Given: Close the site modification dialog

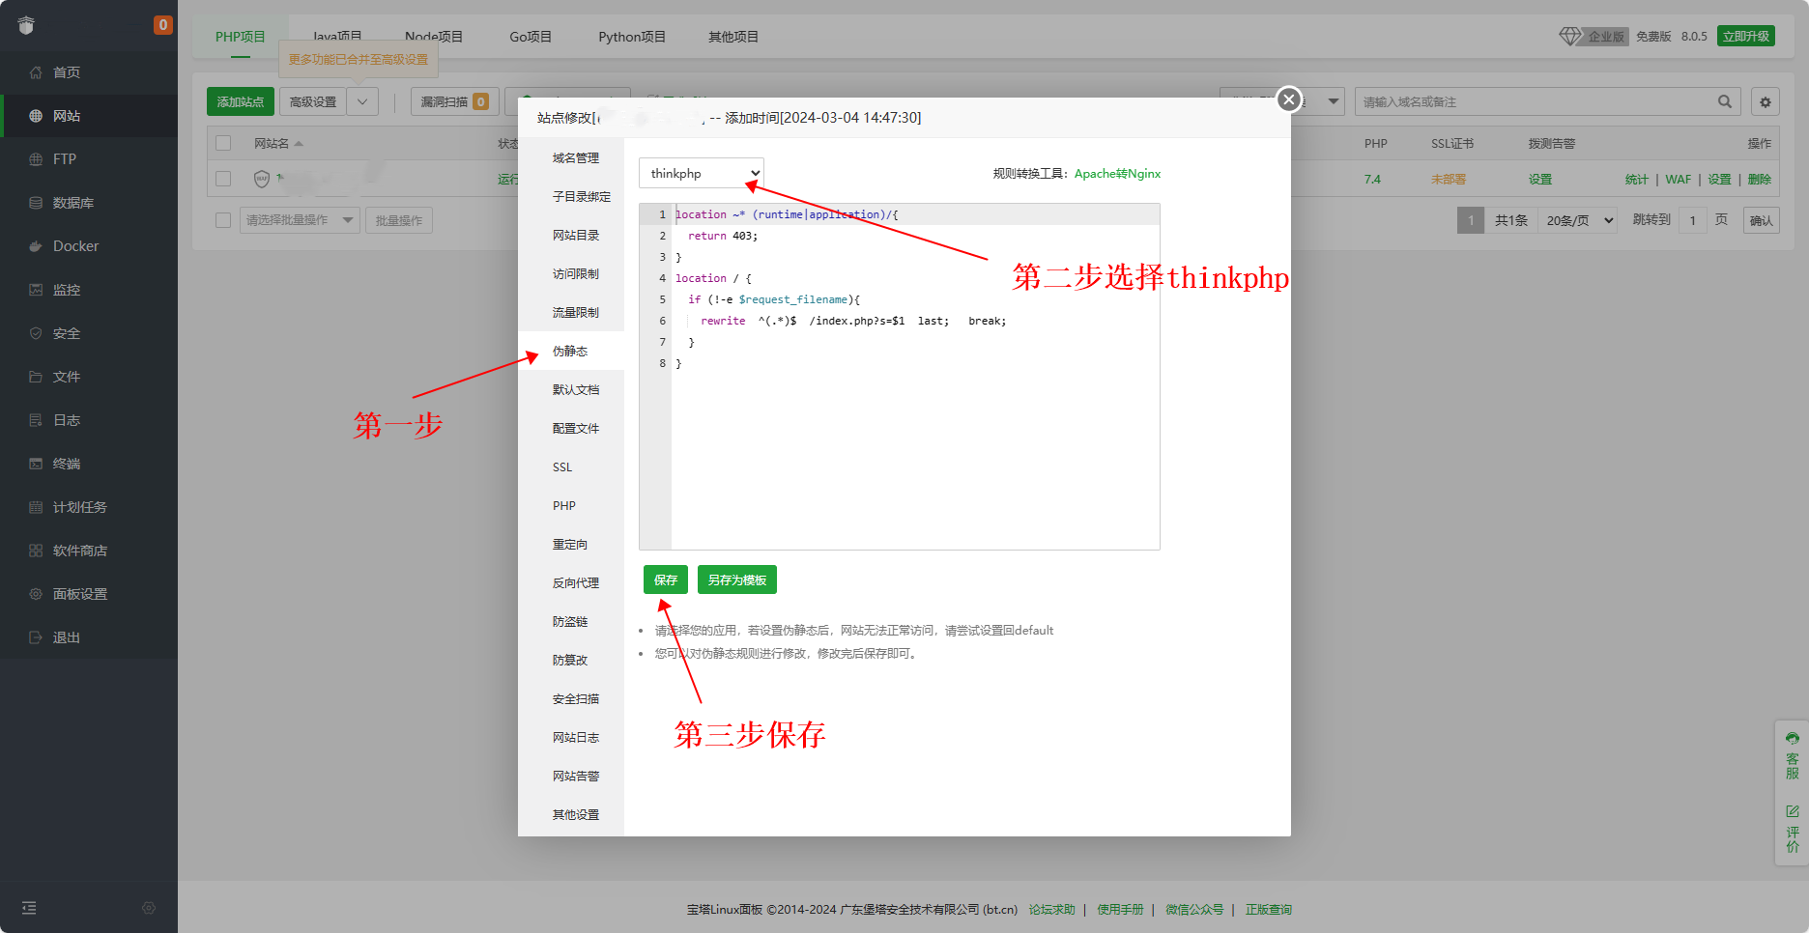Looking at the screenshot, I should click(1288, 99).
